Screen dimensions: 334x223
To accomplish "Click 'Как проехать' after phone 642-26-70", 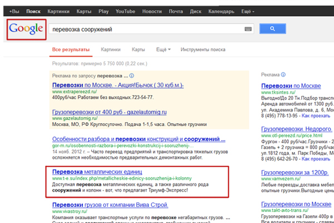I will coord(316,159).
